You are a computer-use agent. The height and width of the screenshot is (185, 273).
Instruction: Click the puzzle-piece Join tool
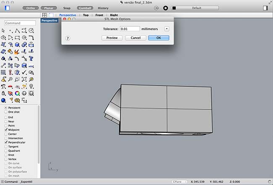click(10, 52)
